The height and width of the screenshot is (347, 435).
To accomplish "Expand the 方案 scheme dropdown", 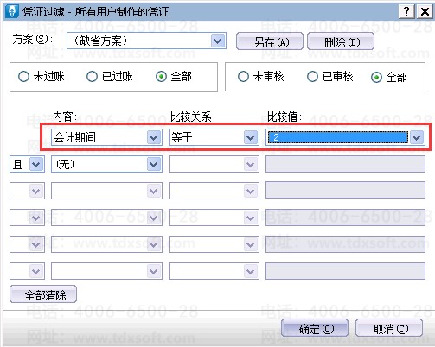I will pos(218,41).
